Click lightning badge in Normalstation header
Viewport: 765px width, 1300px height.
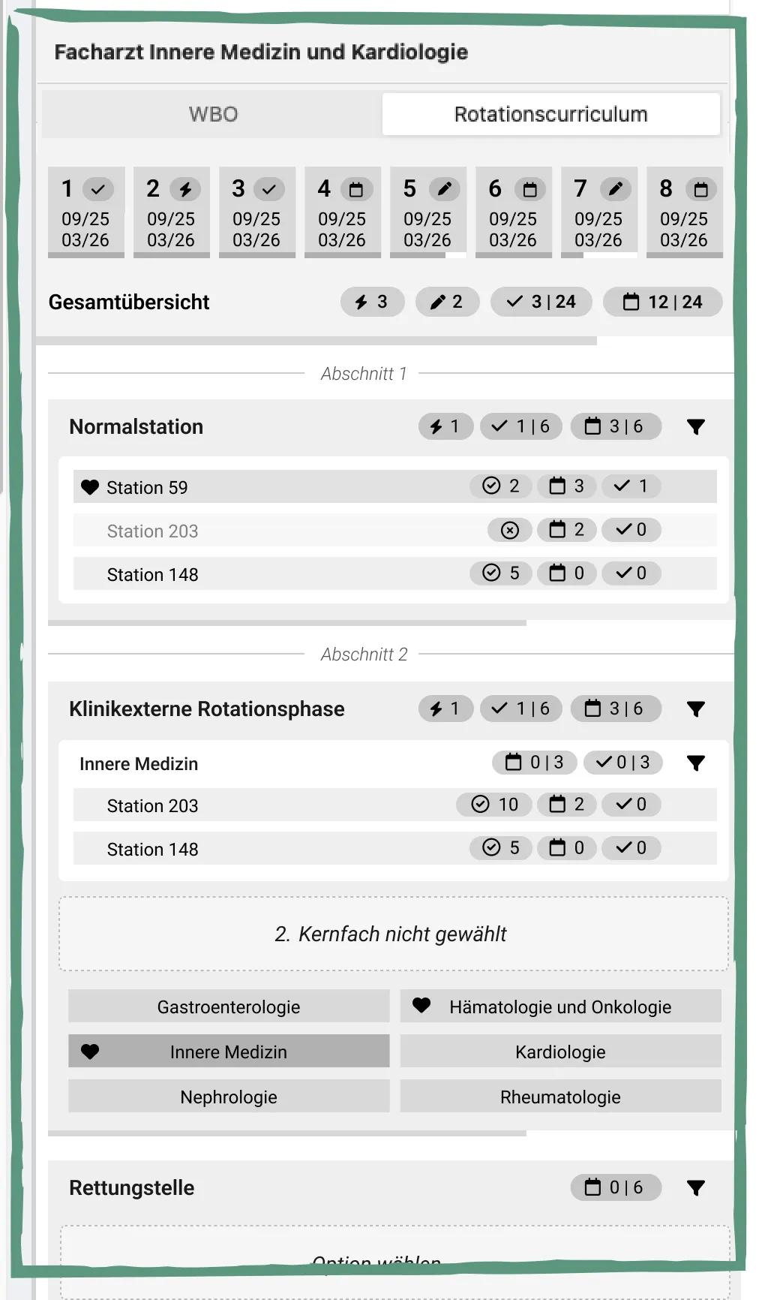click(445, 426)
